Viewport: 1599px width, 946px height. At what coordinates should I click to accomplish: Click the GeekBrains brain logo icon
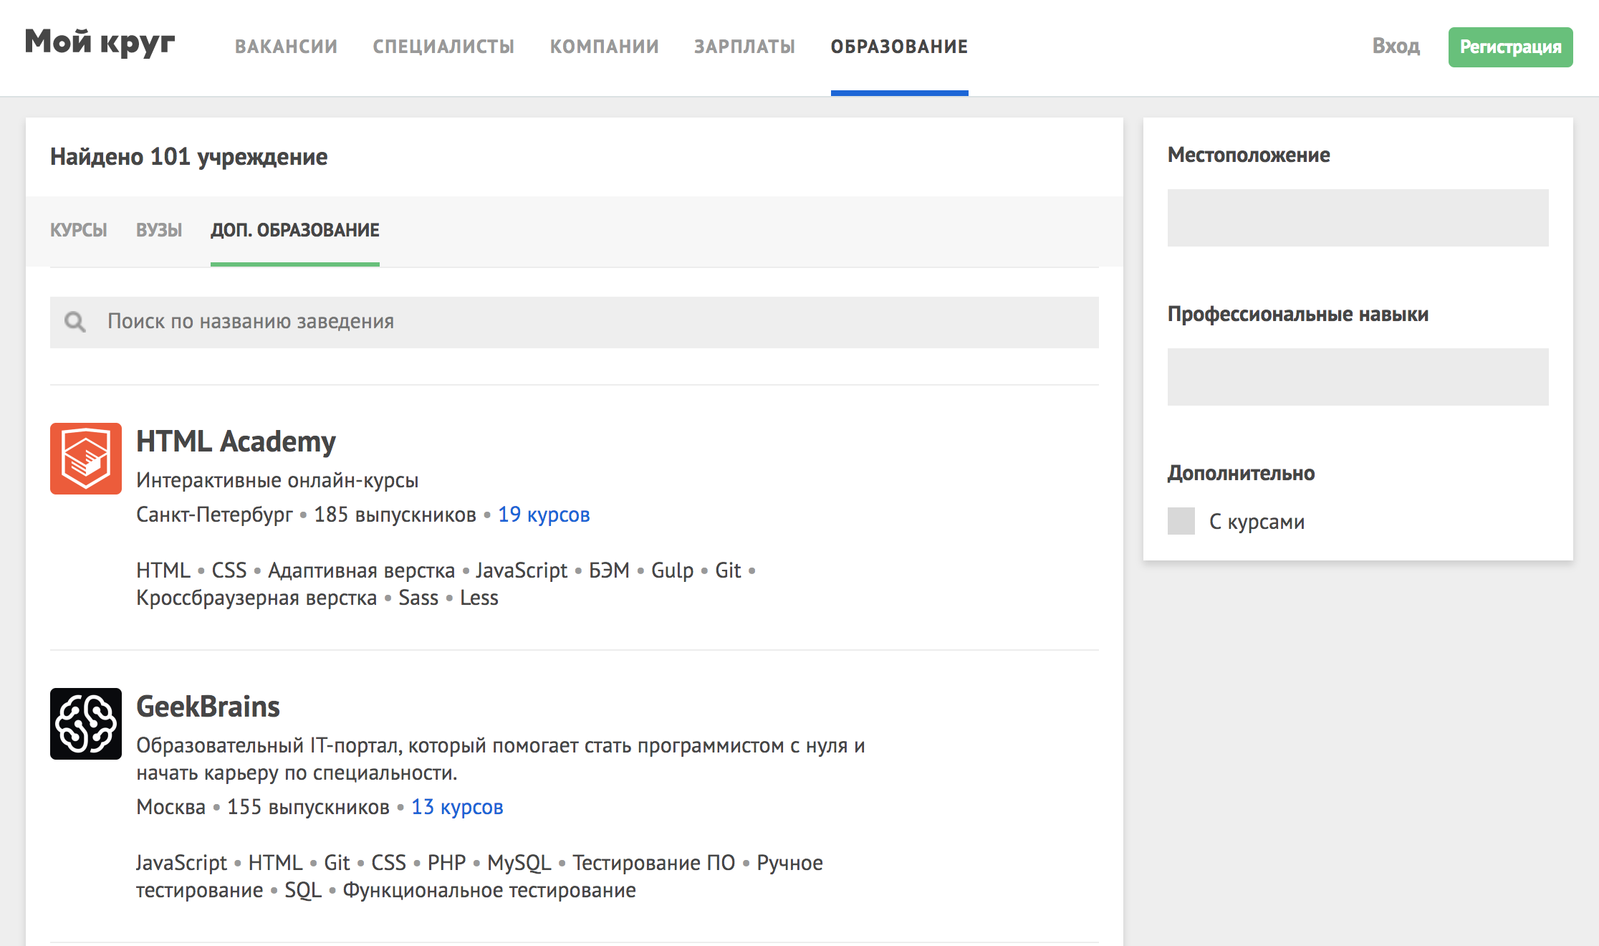coord(85,724)
